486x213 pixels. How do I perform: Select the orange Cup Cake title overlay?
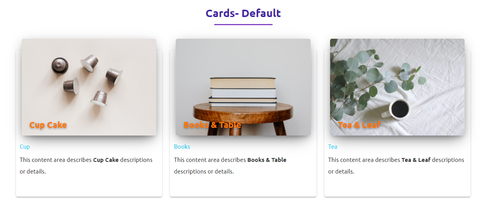[x=48, y=125]
